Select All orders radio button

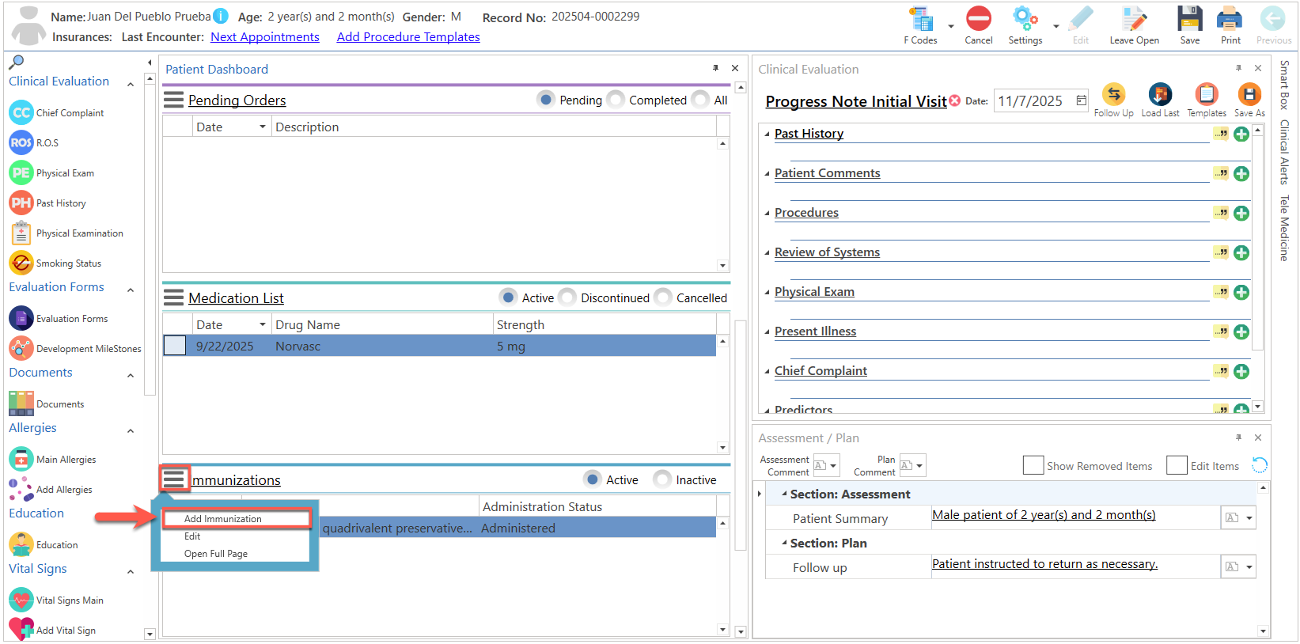tap(700, 100)
